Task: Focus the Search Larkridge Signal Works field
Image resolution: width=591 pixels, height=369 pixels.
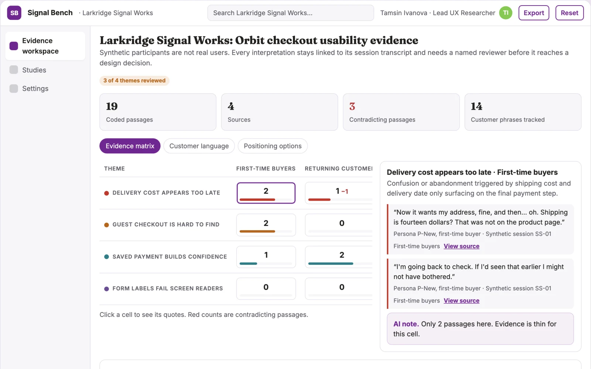Action: [291, 13]
